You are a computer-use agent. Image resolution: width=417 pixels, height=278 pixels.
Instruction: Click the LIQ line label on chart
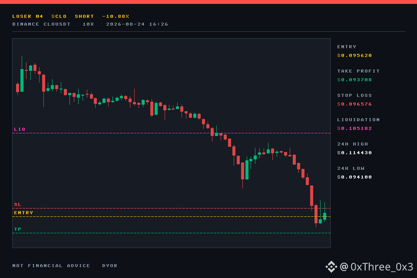point(20,129)
